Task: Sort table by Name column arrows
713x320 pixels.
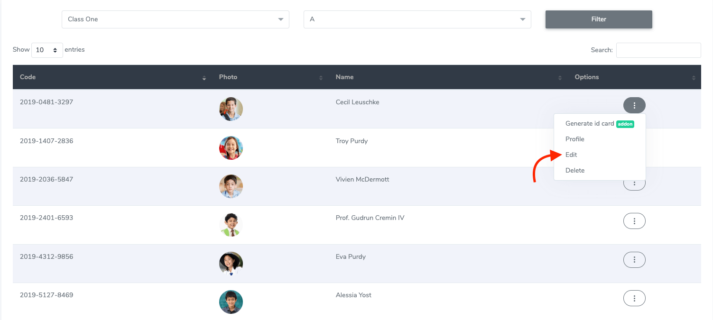Action: tap(560, 78)
